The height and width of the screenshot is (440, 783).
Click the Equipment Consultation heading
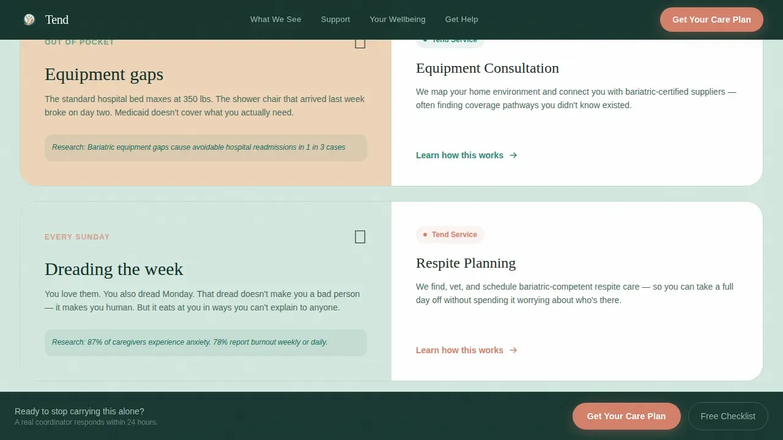pyautogui.click(x=488, y=68)
